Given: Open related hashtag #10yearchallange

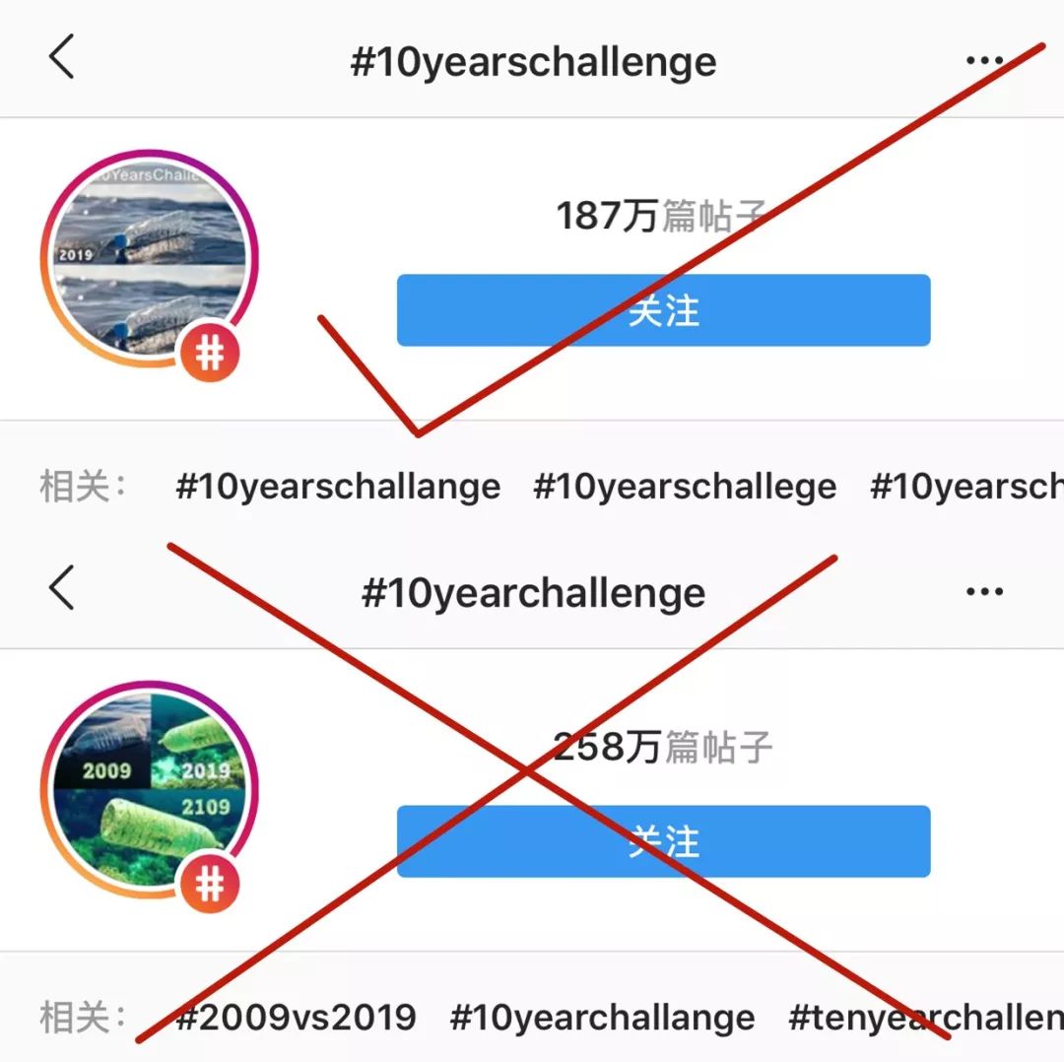Looking at the screenshot, I should pos(602,1017).
